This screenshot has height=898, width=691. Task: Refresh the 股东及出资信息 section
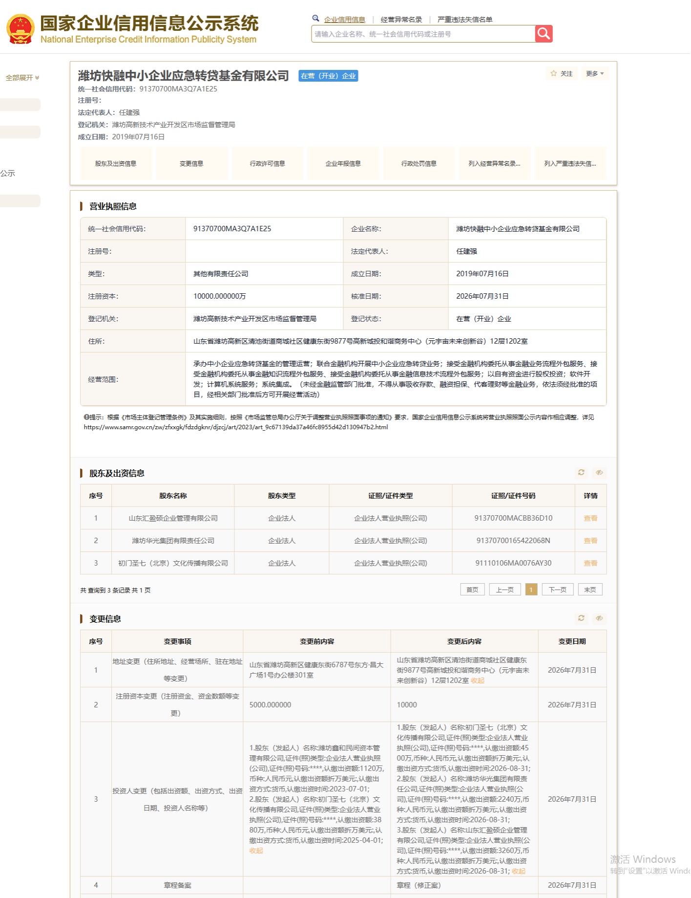(x=581, y=472)
